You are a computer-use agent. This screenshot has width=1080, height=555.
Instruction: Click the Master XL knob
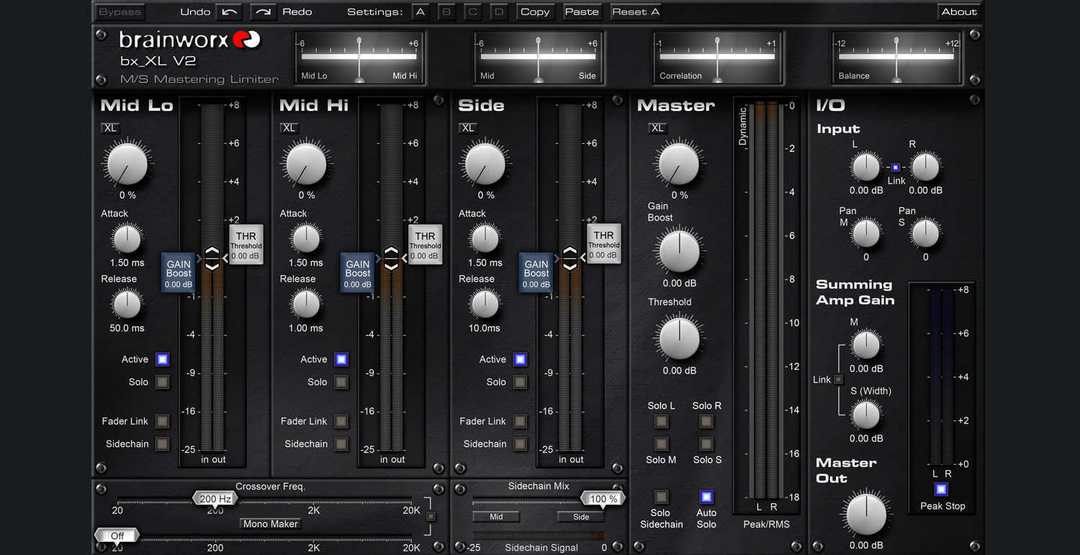679,163
